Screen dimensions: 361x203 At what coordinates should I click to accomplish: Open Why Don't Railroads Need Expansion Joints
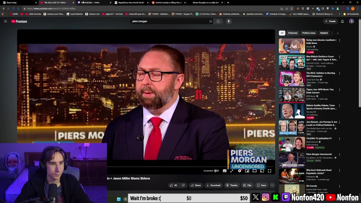click(319, 172)
